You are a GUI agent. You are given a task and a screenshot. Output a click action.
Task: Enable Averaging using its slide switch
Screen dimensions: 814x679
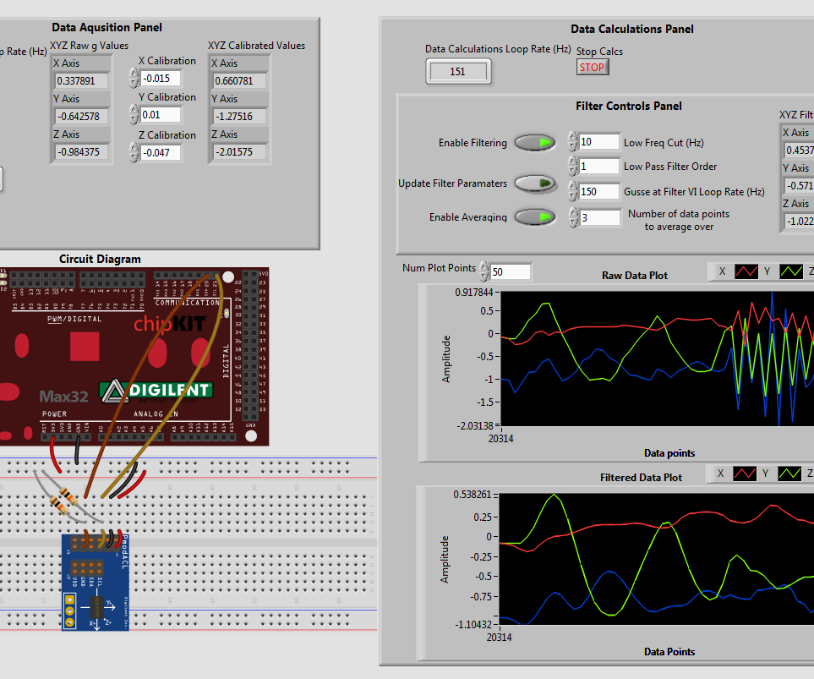pos(535,217)
